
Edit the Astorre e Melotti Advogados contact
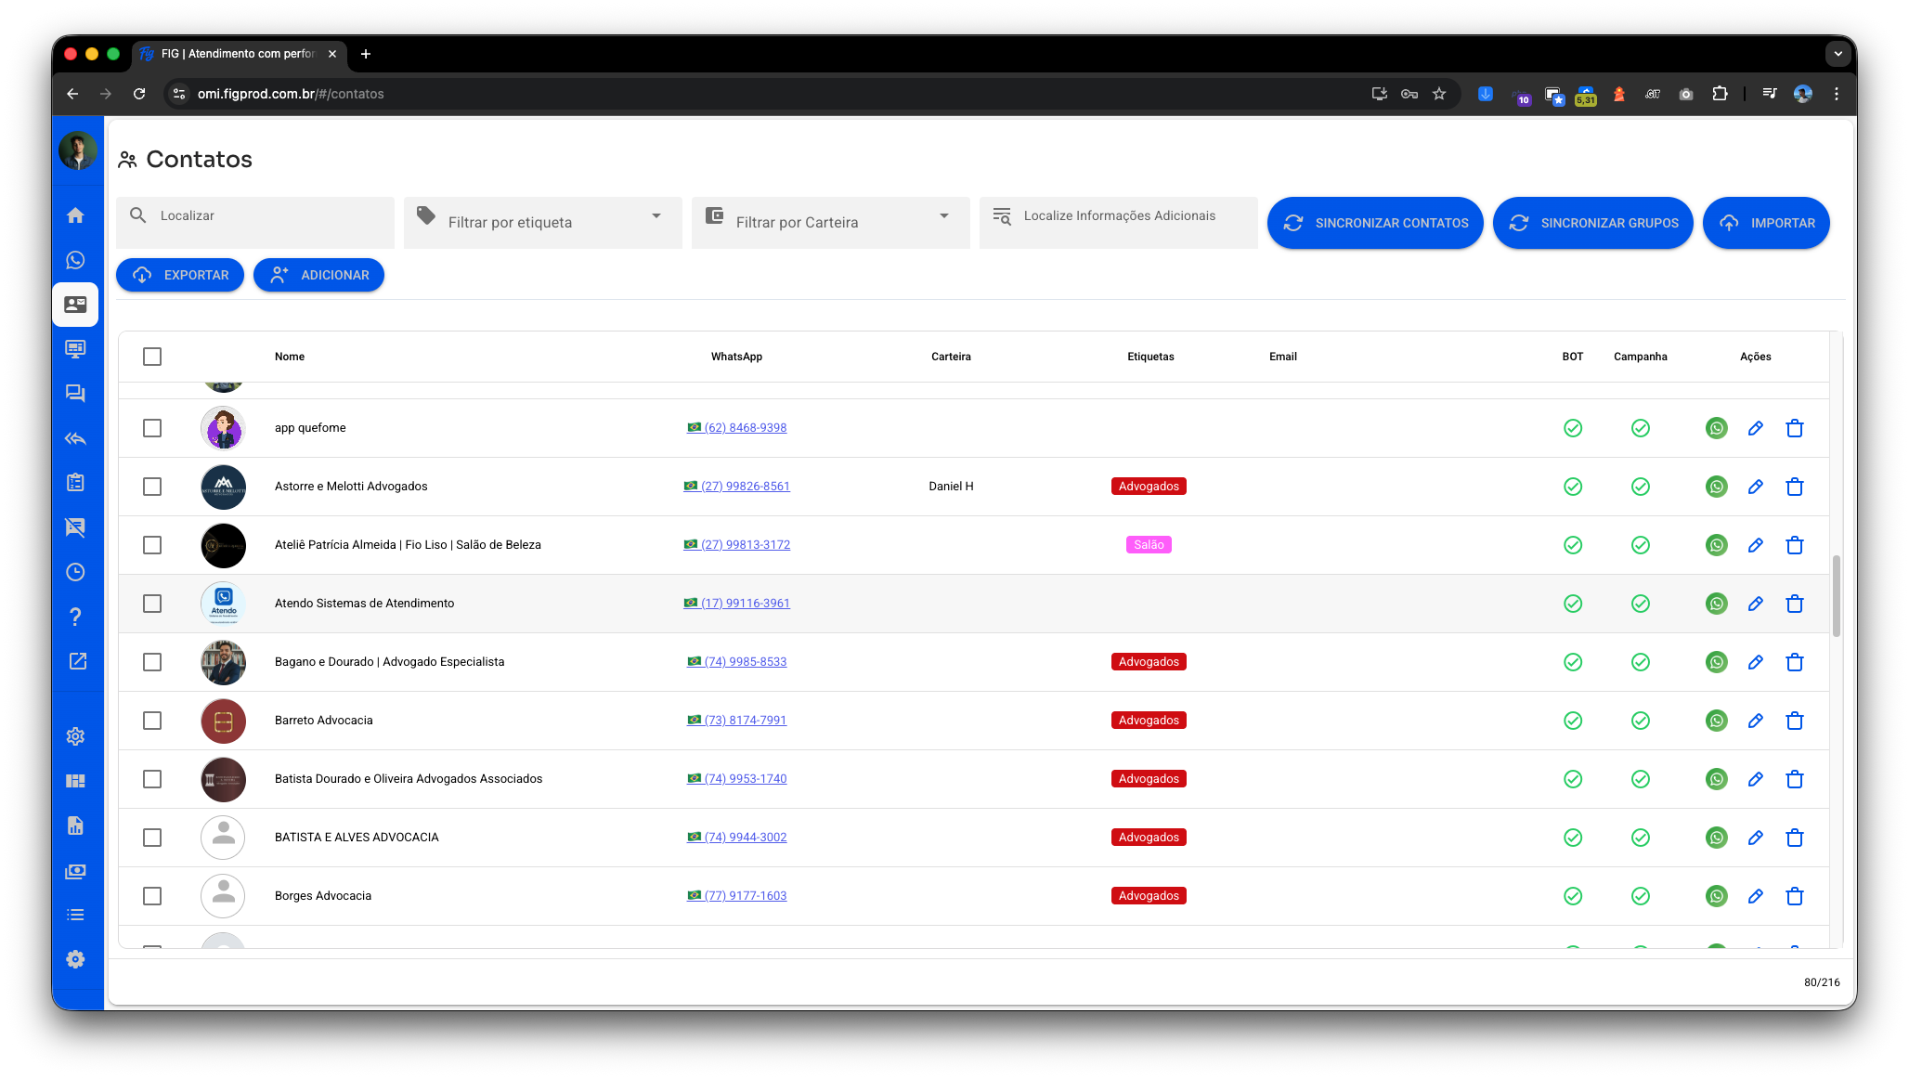pos(1755,487)
